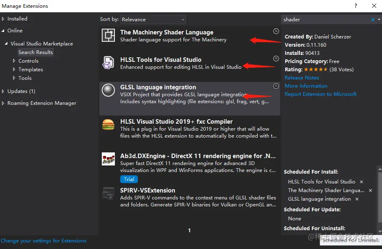Screen dimensions: 382x249
Task: Click None under Scheduled For Update
Action: [295, 219]
